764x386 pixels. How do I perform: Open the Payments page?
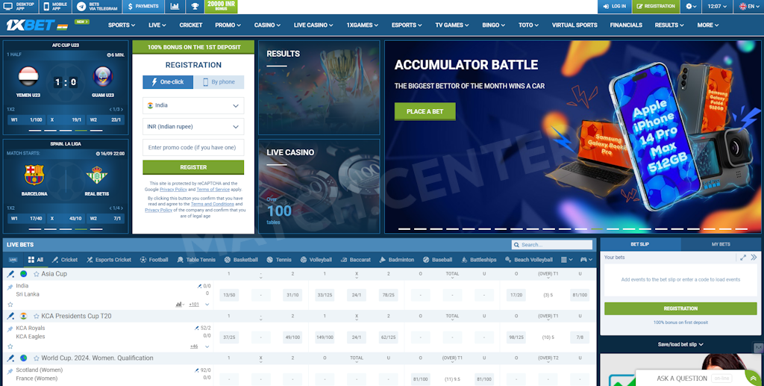click(x=143, y=6)
